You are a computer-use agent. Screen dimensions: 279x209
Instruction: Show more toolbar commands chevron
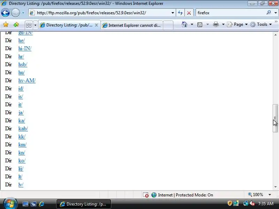click(x=276, y=22)
